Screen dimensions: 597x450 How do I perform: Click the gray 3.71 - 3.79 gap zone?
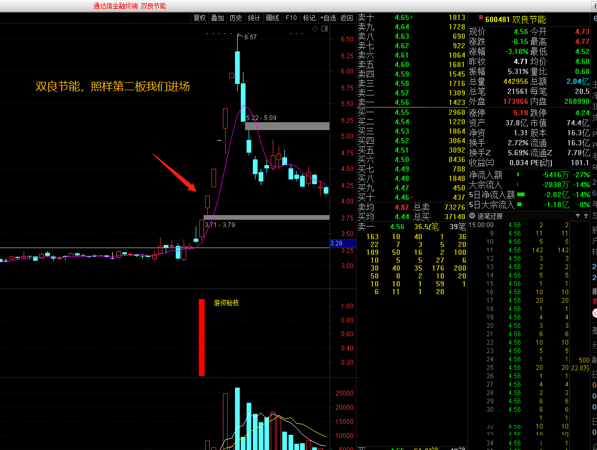click(x=266, y=217)
